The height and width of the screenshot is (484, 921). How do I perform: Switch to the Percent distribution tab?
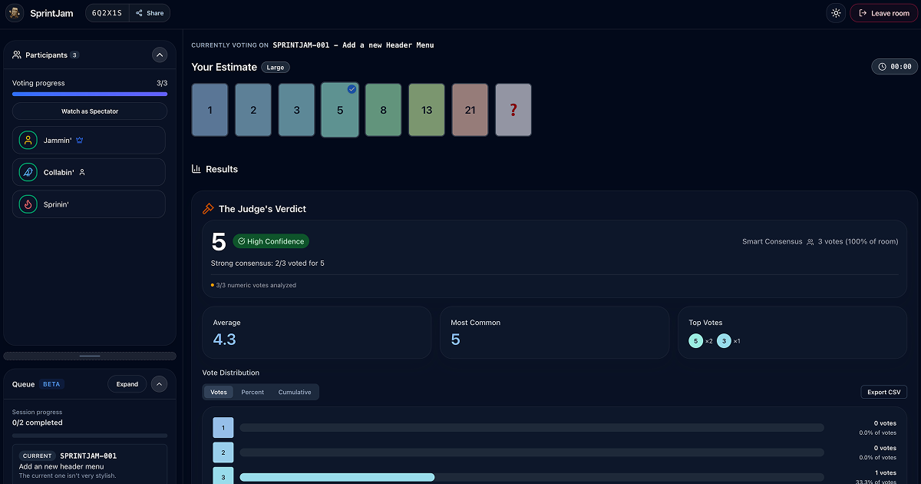pos(253,393)
